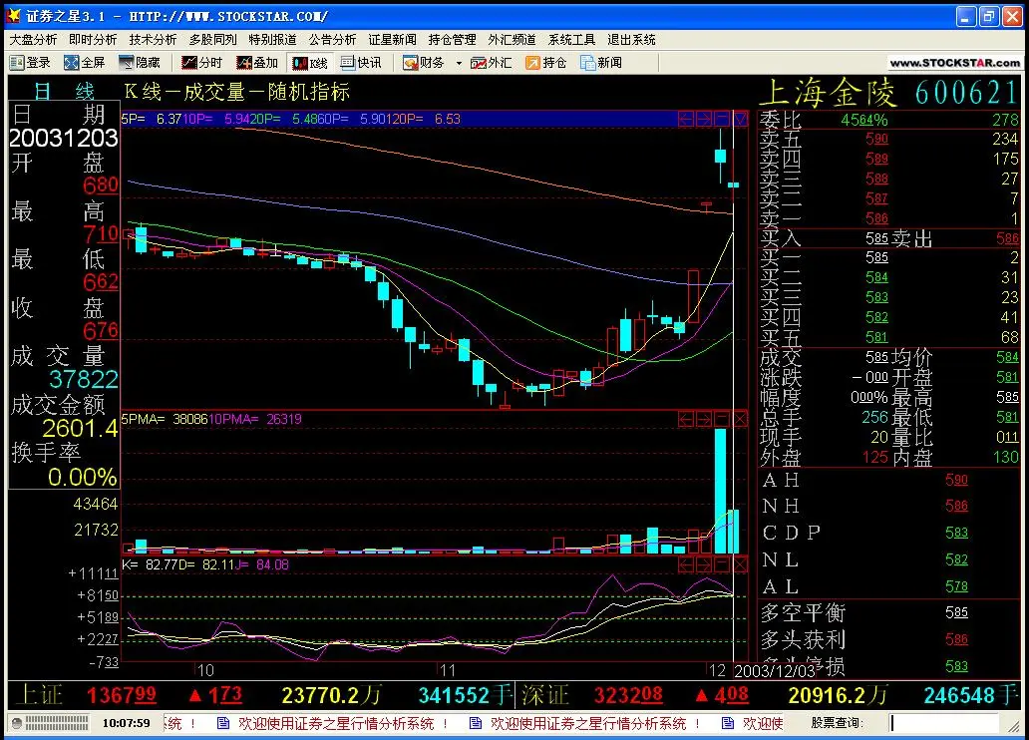Click the 卖五 ask price 590
The image size is (1029, 740).
(x=876, y=139)
